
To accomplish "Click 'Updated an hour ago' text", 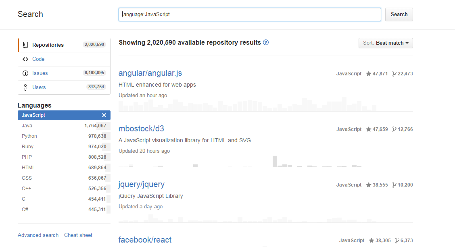I will [x=143, y=95].
